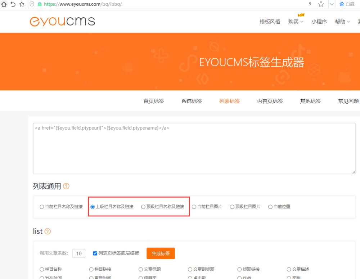The width and height of the screenshot is (360, 279).
Task: Switch to the 系统标签 tab
Action: 192,101
